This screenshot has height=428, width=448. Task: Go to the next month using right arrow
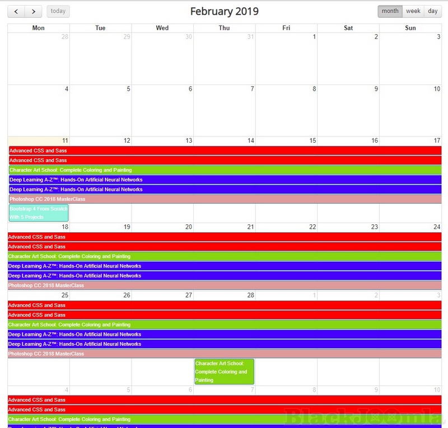click(x=34, y=11)
